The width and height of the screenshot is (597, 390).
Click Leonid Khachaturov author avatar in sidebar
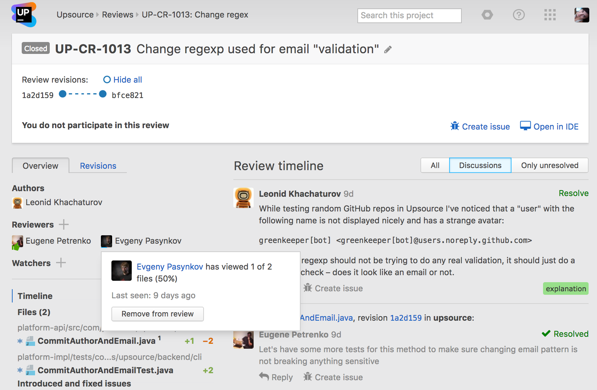[x=17, y=203]
